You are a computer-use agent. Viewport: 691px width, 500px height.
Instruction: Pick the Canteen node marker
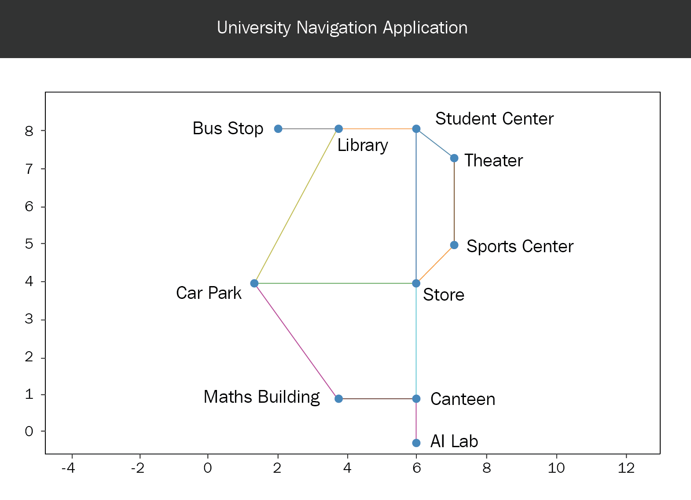(416, 399)
